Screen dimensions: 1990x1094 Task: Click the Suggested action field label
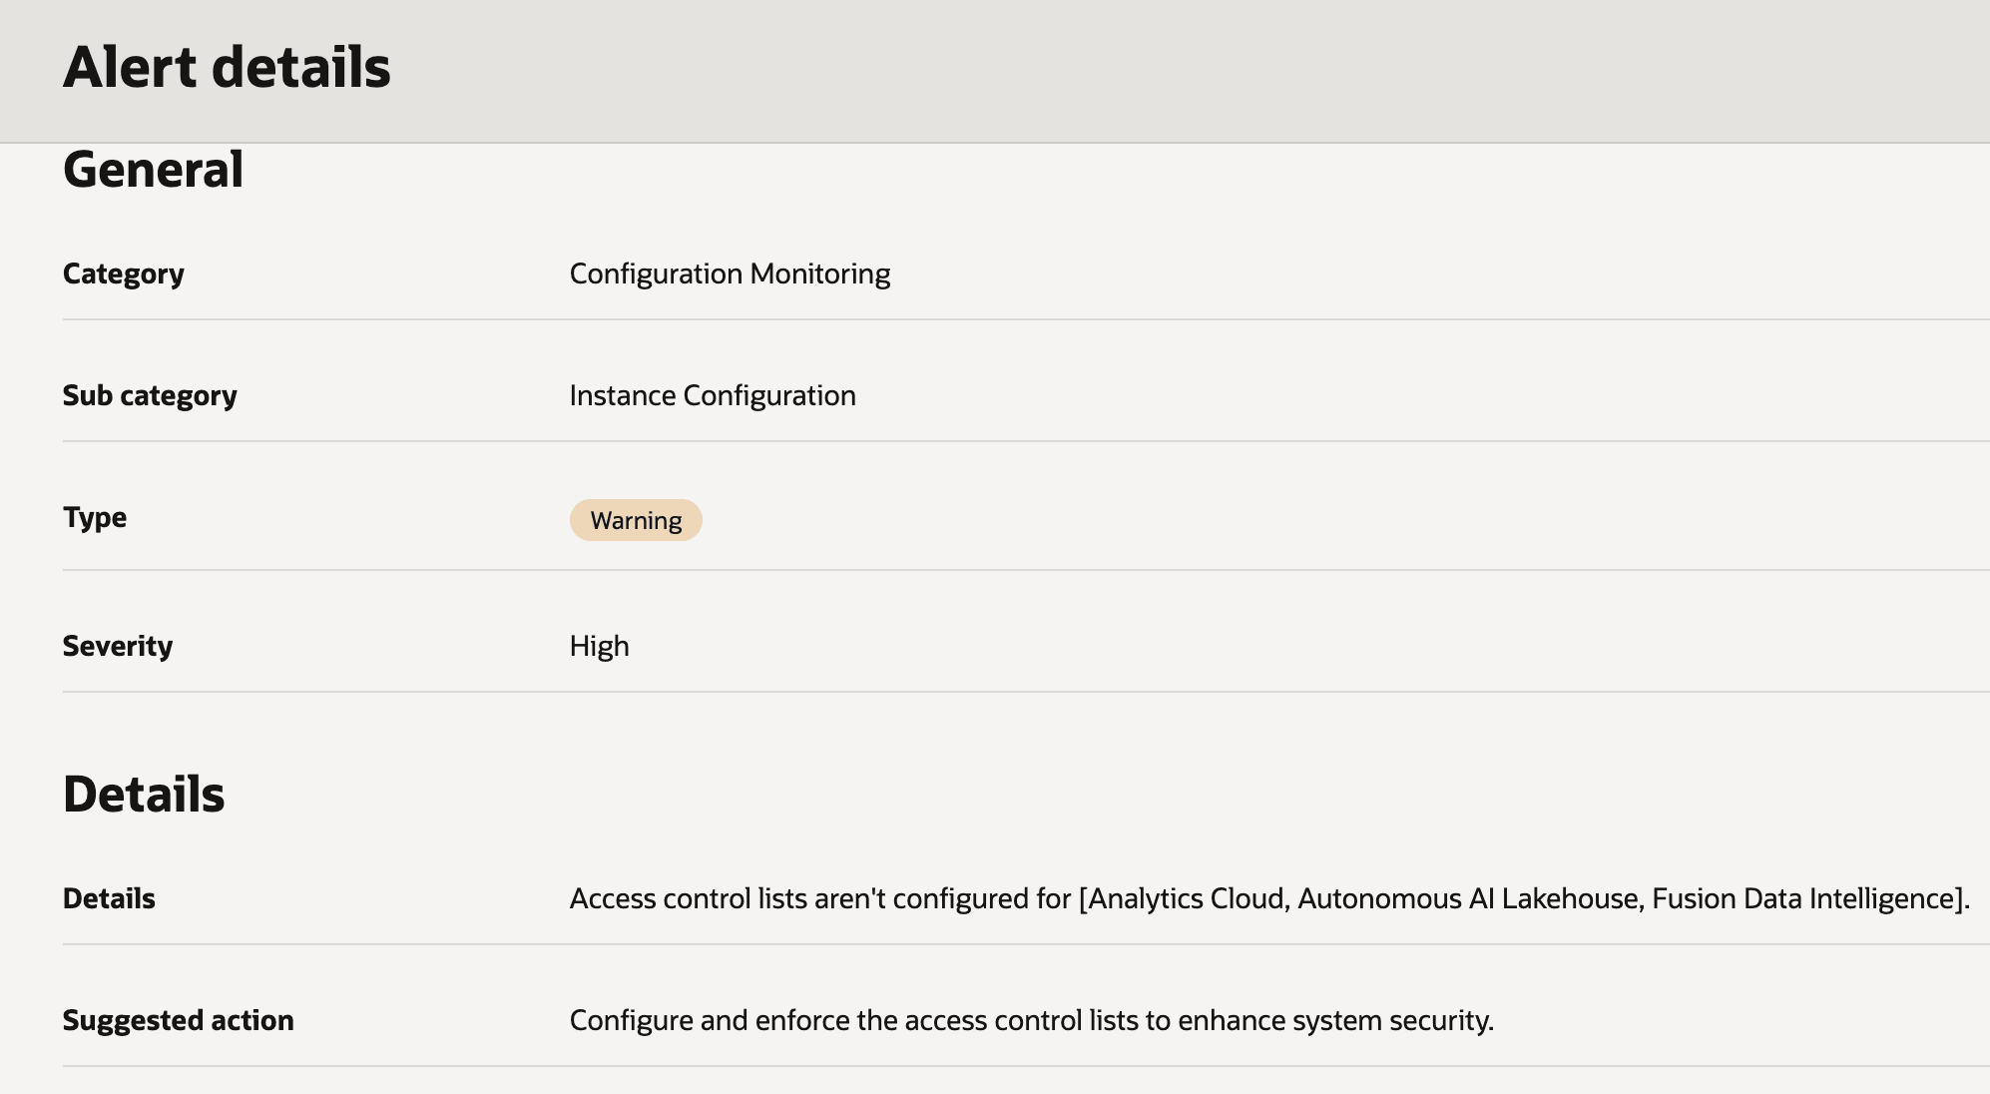[x=179, y=1020]
